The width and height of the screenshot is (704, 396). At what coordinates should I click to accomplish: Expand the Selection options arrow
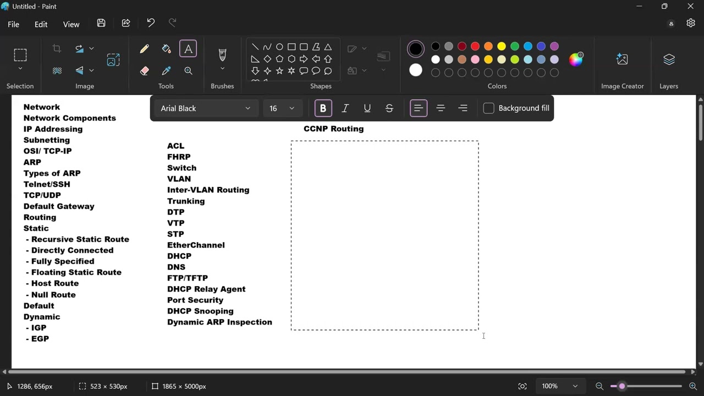[x=20, y=69]
